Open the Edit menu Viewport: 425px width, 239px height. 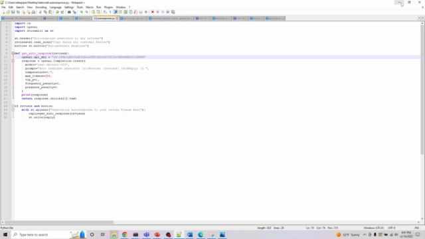[11, 7]
